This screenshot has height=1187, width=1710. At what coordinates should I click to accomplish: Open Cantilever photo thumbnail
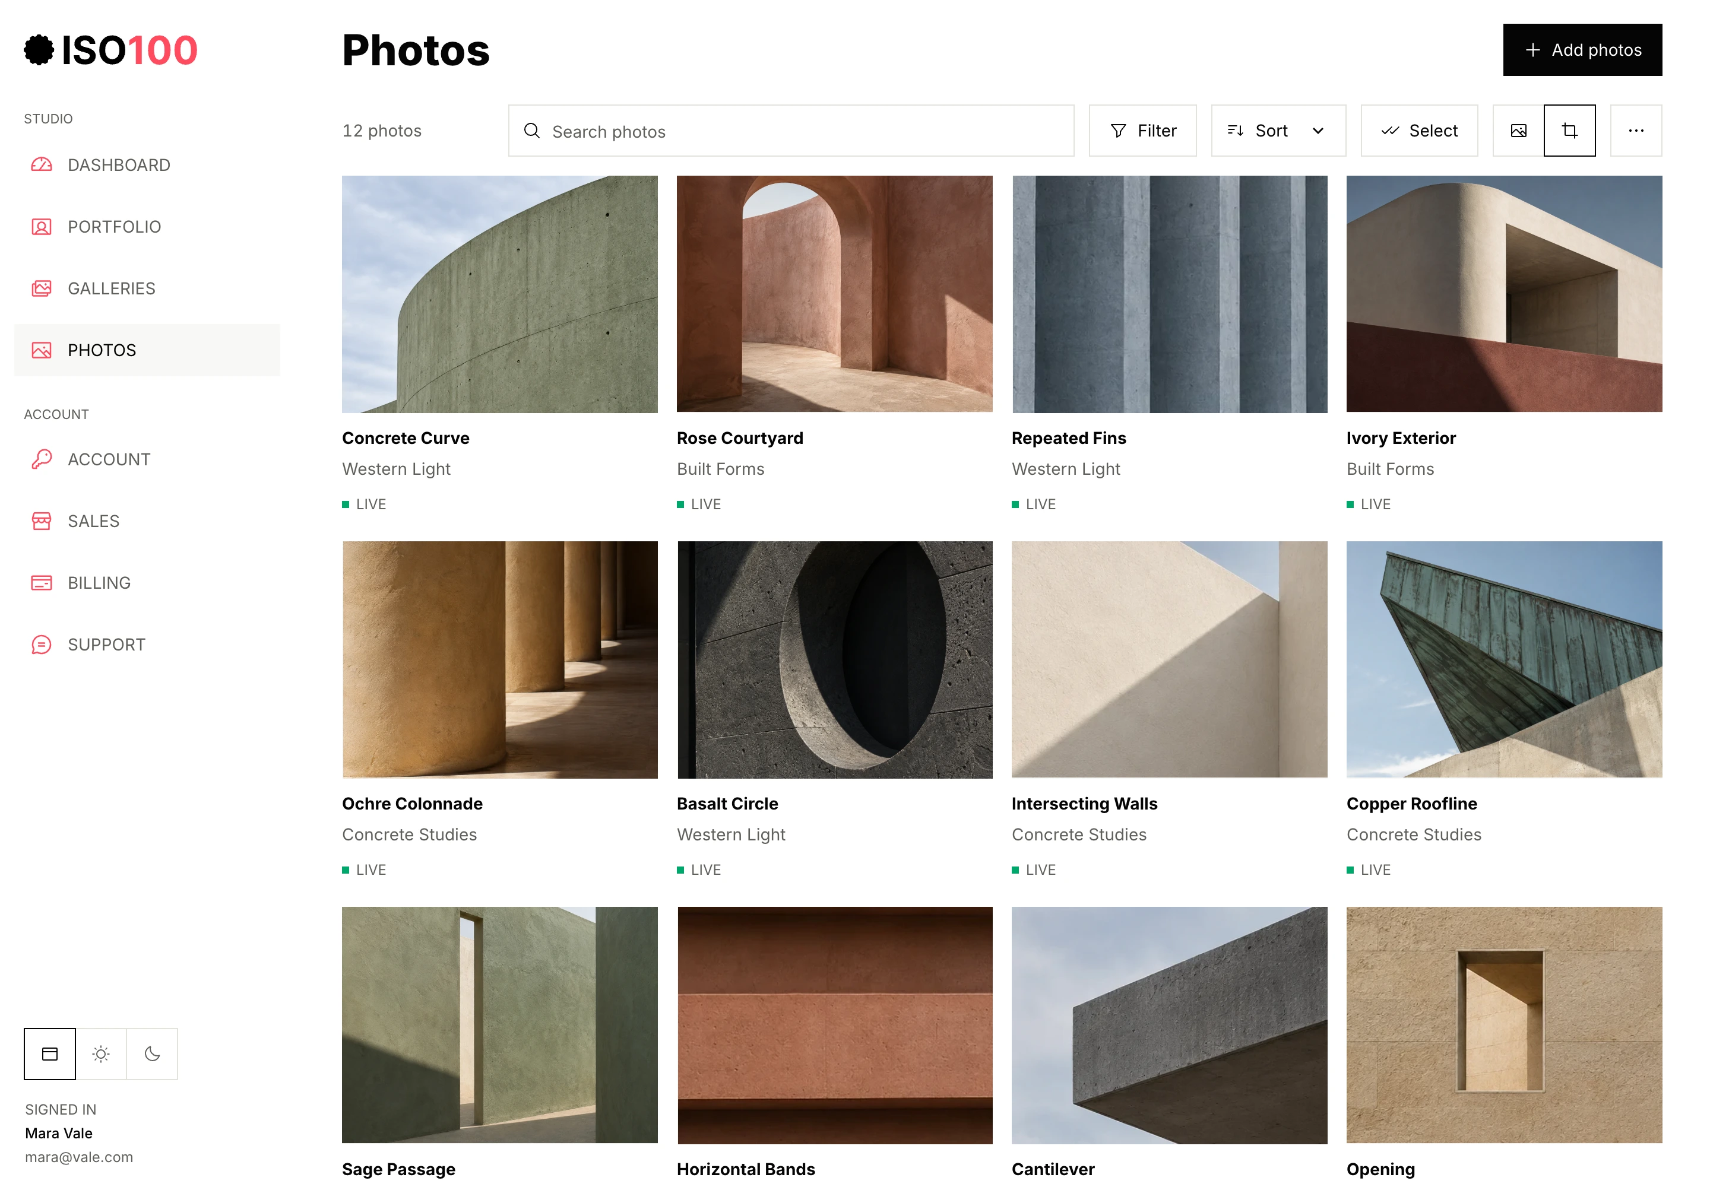tap(1170, 1025)
